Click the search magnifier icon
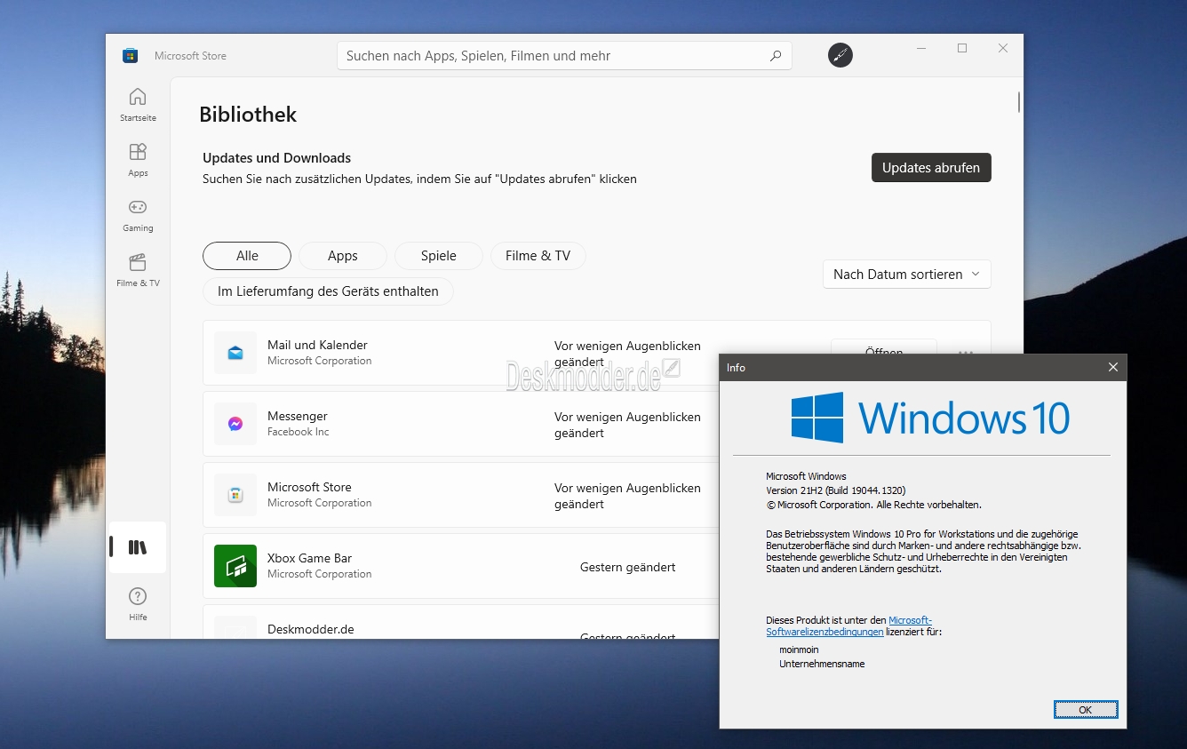 coord(776,55)
